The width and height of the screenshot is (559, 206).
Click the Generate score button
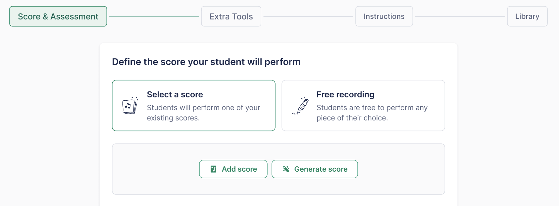[x=315, y=169]
